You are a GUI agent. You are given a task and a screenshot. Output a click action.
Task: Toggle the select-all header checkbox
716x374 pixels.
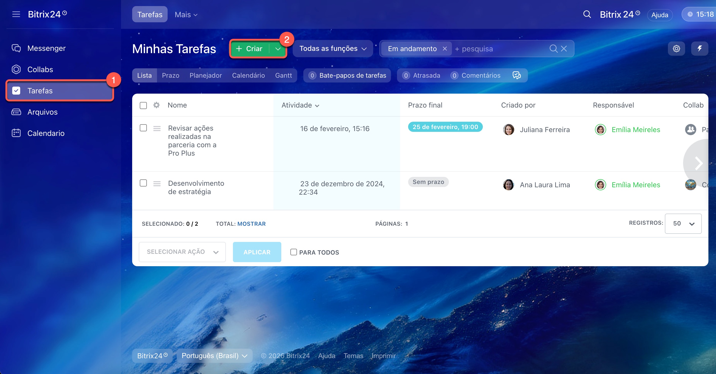pyautogui.click(x=143, y=105)
